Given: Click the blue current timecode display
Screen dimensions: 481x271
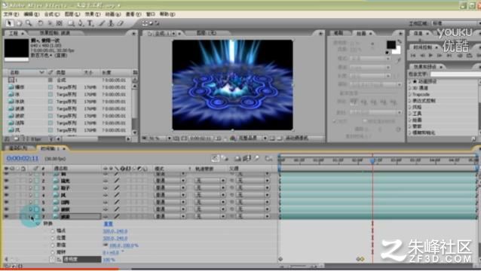Looking at the screenshot, I should click(23, 158).
